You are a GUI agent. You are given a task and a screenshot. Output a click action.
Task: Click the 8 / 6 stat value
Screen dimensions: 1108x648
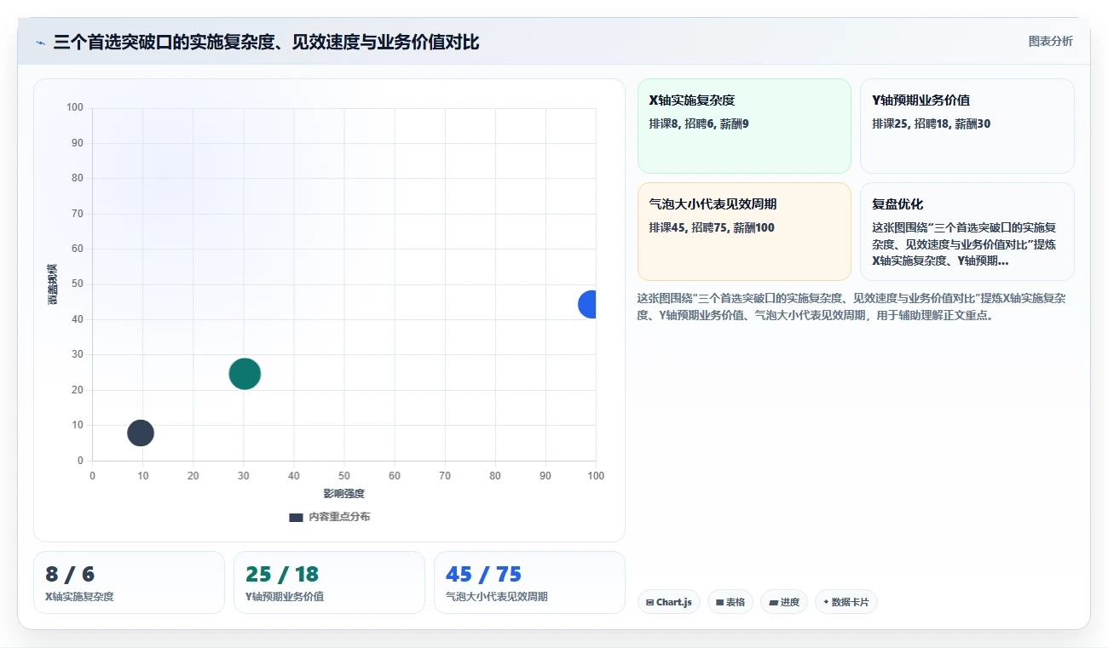coord(70,575)
